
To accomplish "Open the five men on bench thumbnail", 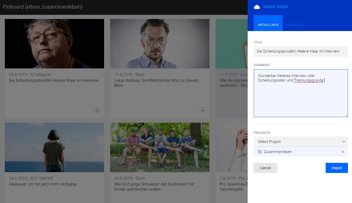I will (x=160, y=147).
